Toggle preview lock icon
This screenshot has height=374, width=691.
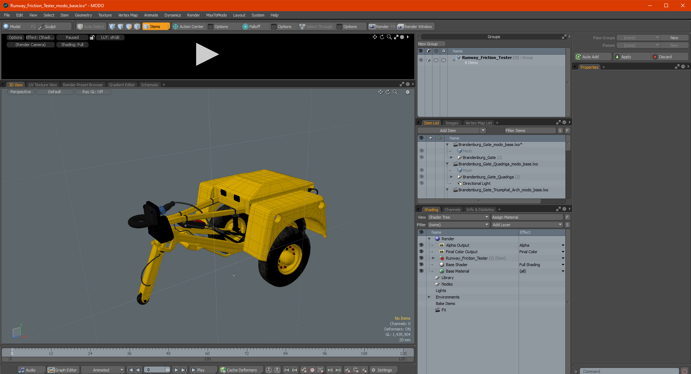pos(92,37)
